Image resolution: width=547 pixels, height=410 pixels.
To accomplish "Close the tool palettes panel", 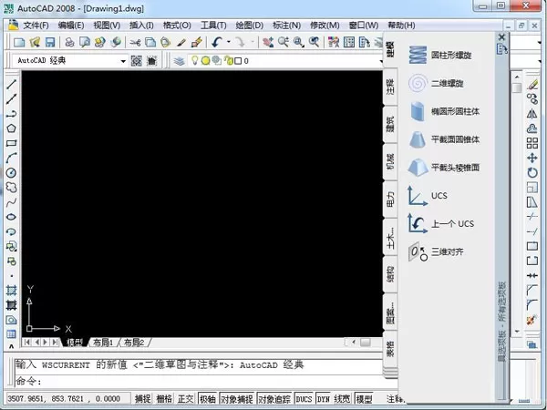I will coord(502,37).
